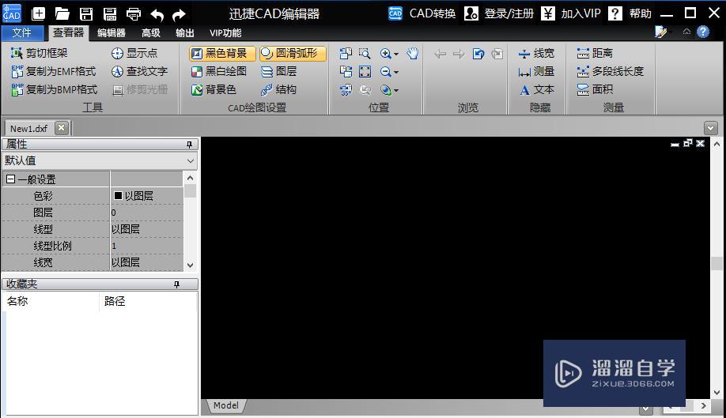Click the blue restore view icon in 浏览
The image size is (726, 418).
pyautogui.click(x=478, y=54)
